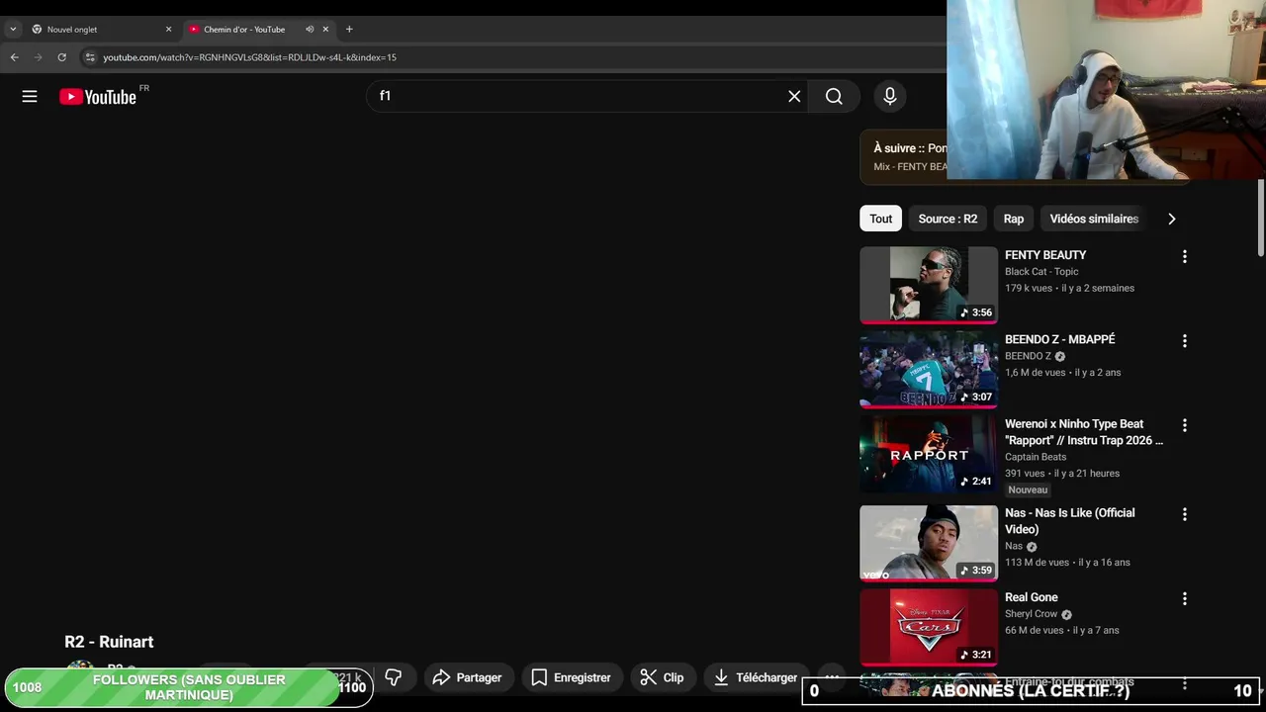This screenshot has height=712, width=1266.
Task: Open Werenoi x Ninho Type Beat title
Action: click(1084, 432)
